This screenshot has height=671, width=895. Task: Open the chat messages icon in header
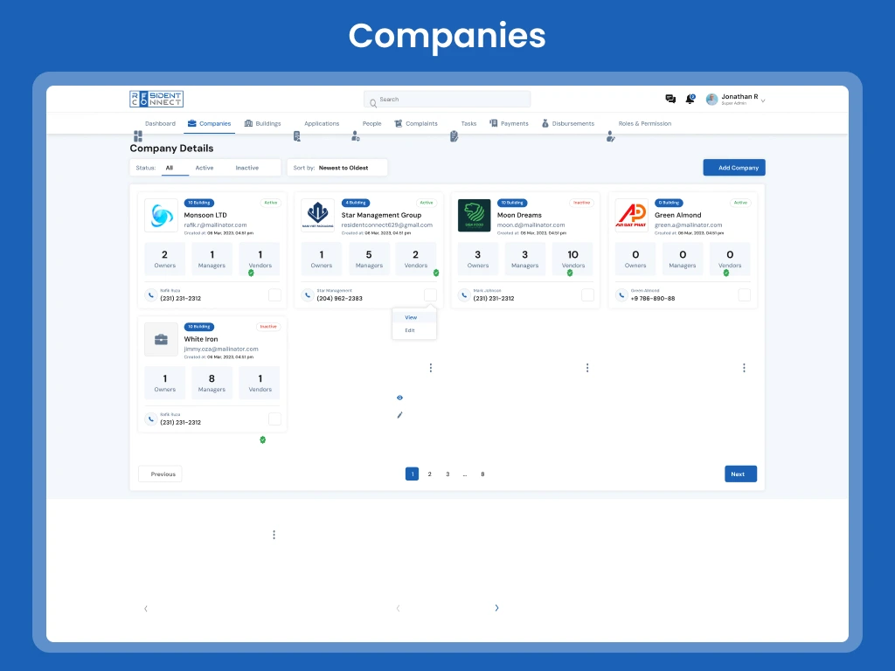coord(670,100)
